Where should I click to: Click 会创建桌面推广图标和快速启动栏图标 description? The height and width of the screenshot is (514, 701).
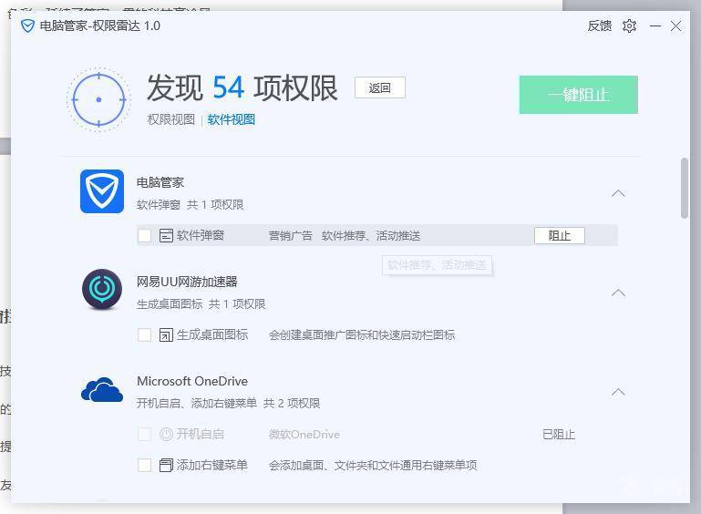pyautogui.click(x=362, y=335)
